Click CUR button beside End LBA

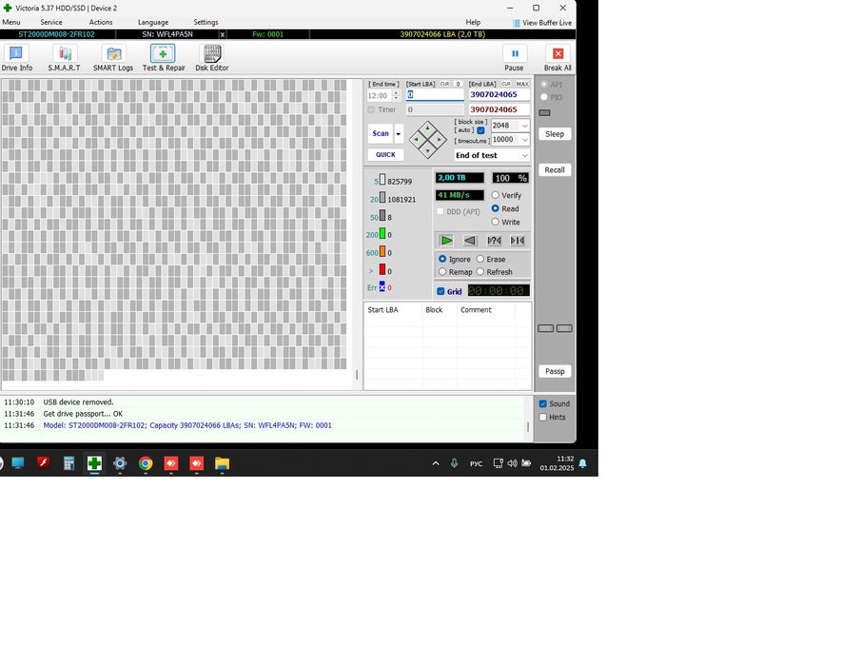(506, 84)
